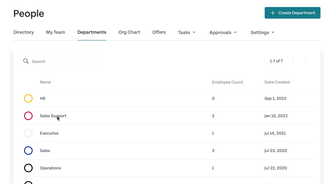This screenshot has width=333, height=184.
Task: Click the magnifying glass search icon
Action: click(26, 61)
